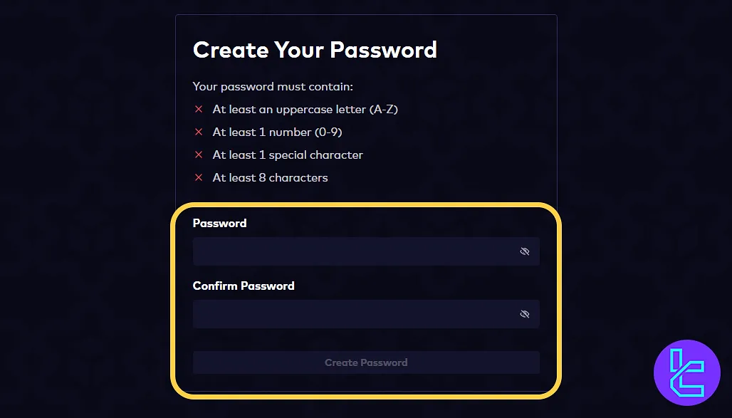The width and height of the screenshot is (732, 418).
Task: Click the red X beside number requirement
Action: point(199,132)
